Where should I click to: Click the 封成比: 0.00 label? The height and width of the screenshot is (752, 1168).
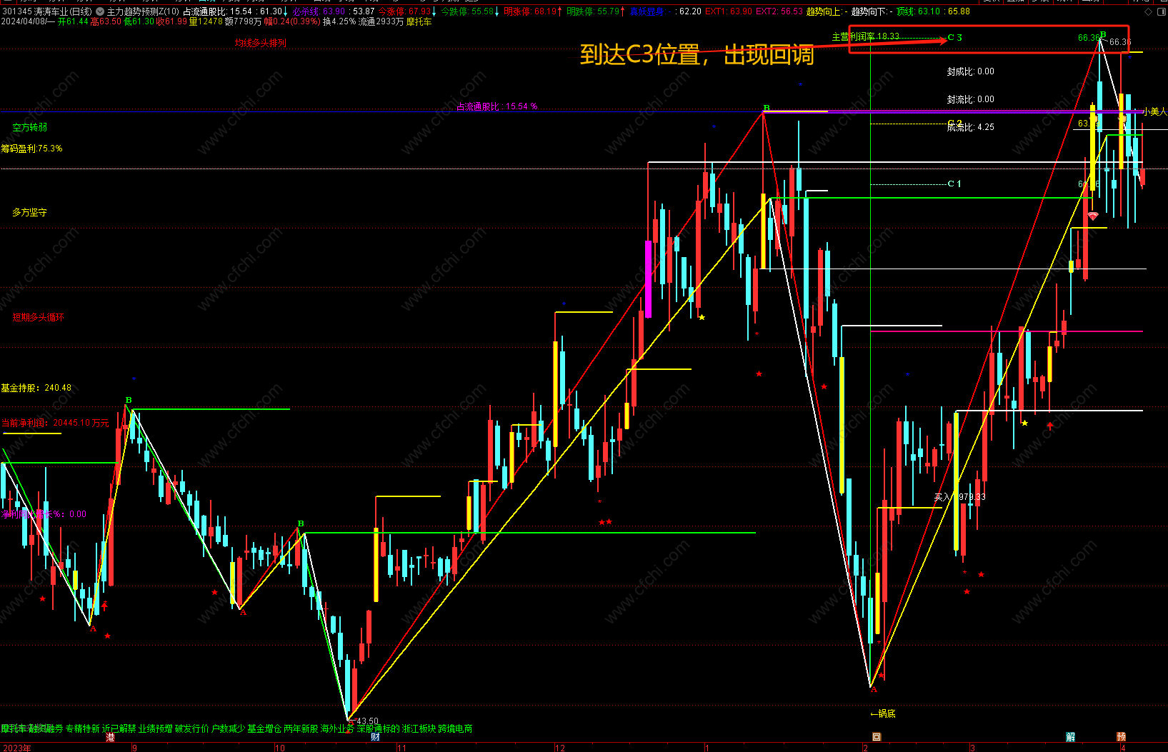tap(971, 71)
